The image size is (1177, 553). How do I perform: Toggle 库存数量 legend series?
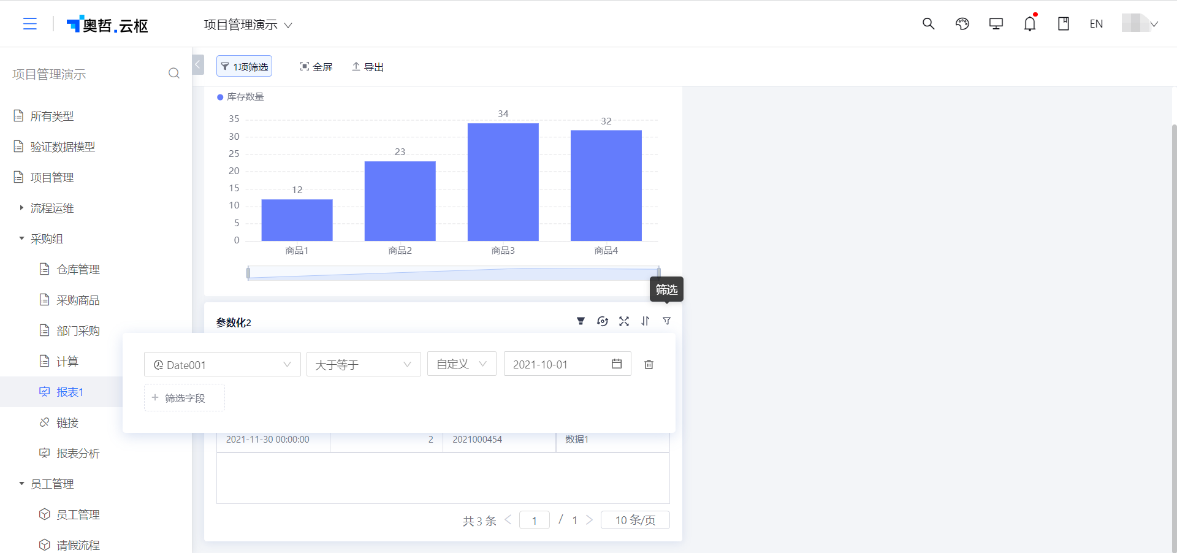tap(240, 96)
